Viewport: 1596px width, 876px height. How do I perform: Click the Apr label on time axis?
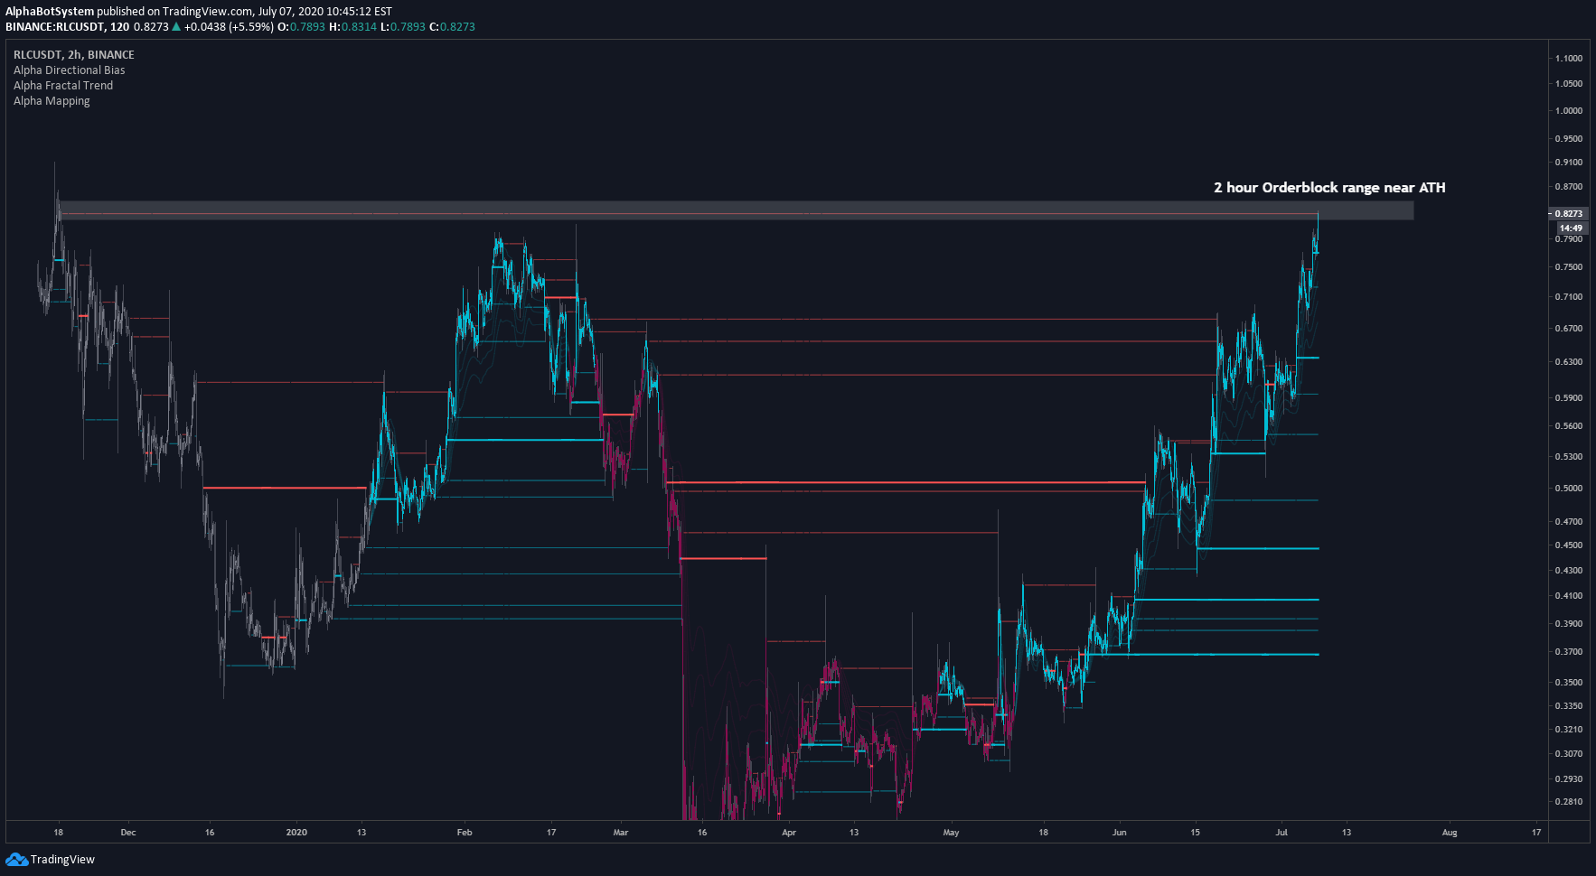pyautogui.click(x=789, y=833)
